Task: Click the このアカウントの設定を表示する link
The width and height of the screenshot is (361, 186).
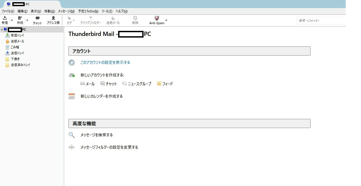Action: pos(105,63)
